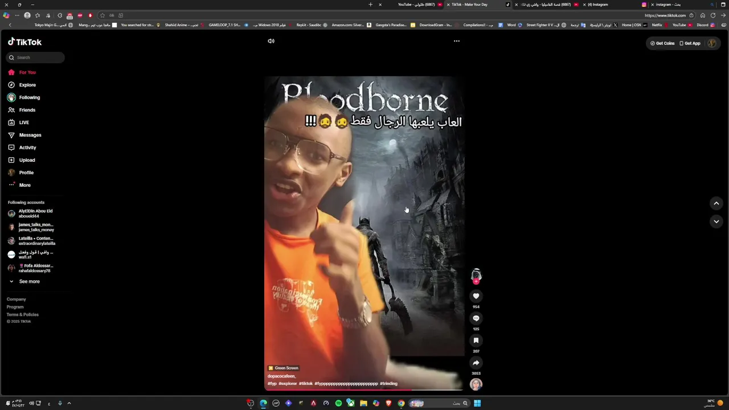
Task: Open Spotify from the taskbar
Action: [338, 403]
